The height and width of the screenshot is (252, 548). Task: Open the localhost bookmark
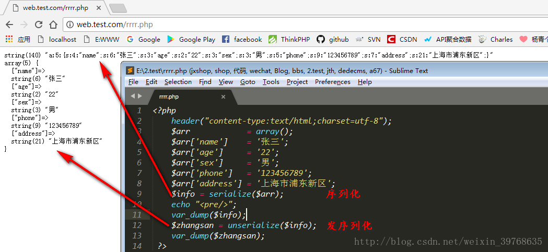coord(57,40)
